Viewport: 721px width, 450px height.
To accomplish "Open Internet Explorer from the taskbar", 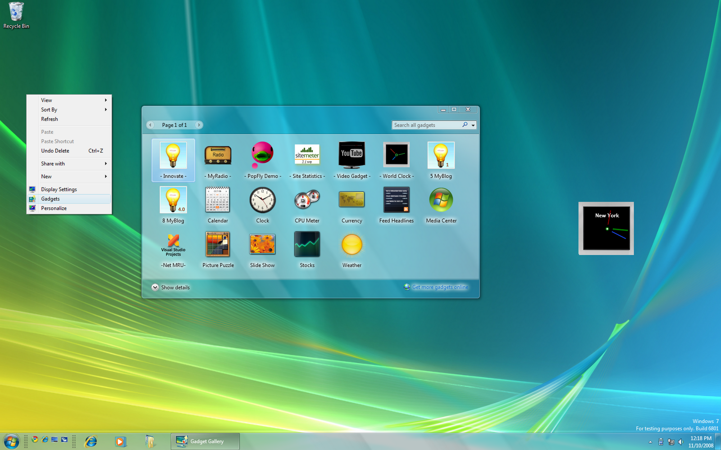I will point(91,441).
